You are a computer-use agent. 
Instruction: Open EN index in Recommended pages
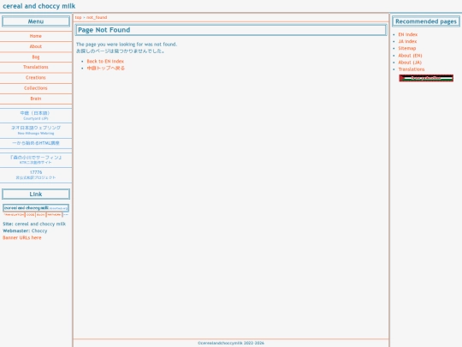pyautogui.click(x=408, y=34)
